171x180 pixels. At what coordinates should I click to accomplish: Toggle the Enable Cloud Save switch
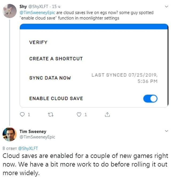(x=150, y=99)
